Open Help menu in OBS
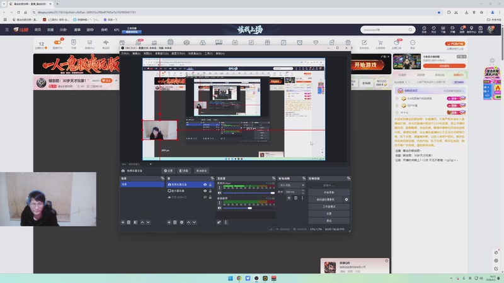Image resolution: width=504 pixels, height=283 pixels. click(220, 53)
